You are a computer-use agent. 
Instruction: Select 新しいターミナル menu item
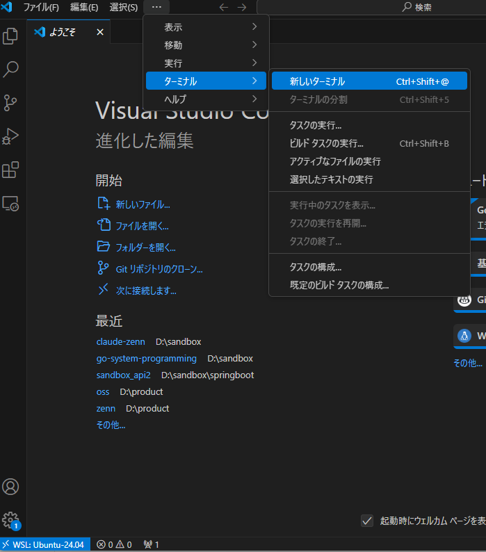click(369, 81)
